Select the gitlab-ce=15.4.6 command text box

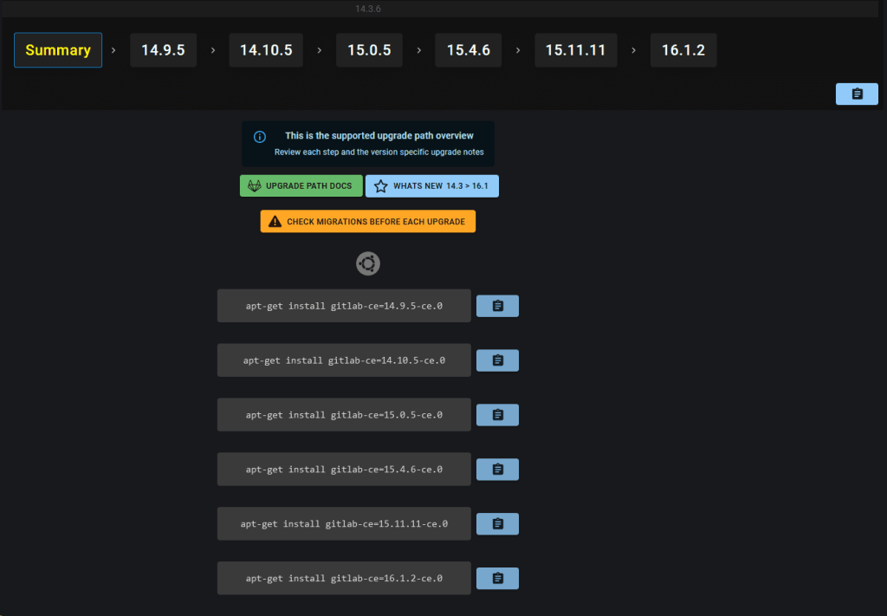pyautogui.click(x=343, y=469)
